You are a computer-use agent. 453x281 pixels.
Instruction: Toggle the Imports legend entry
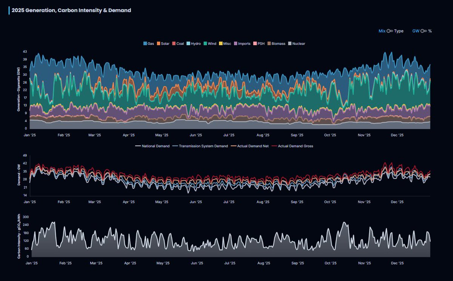coord(242,44)
